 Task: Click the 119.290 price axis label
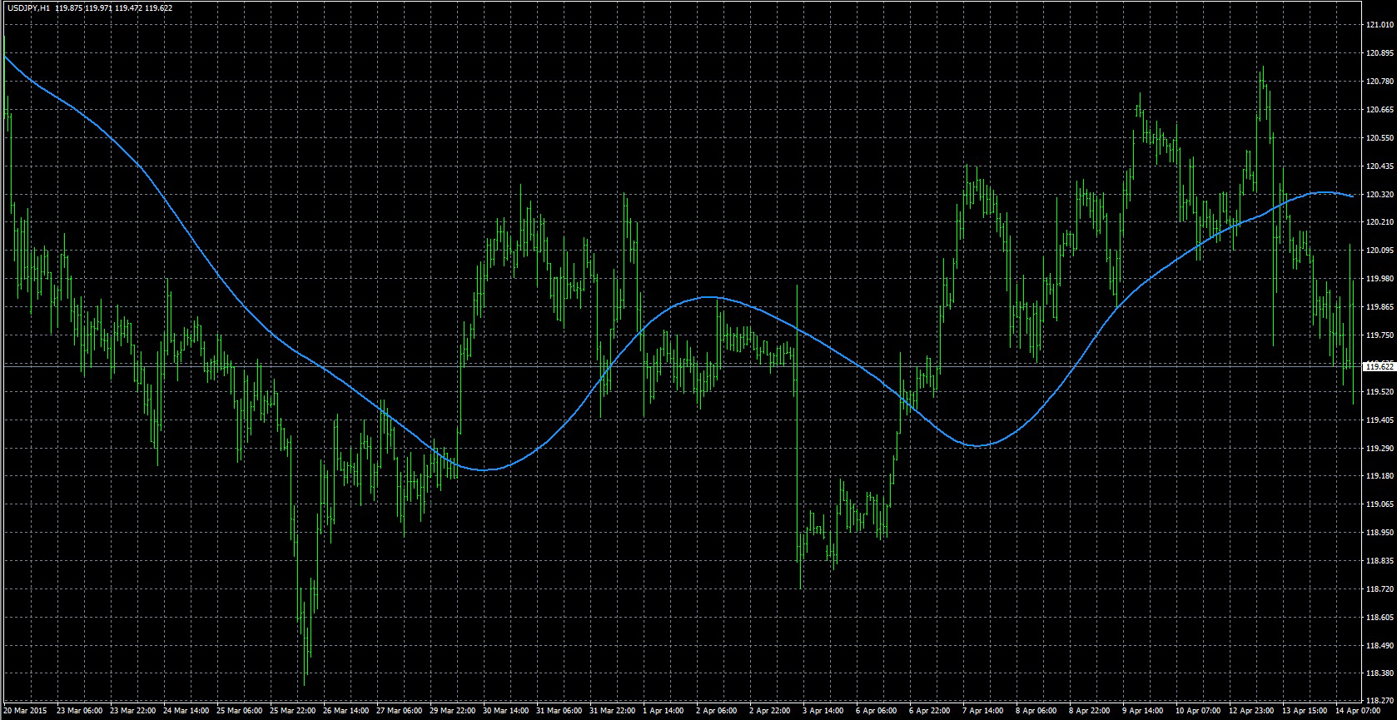(x=1380, y=449)
